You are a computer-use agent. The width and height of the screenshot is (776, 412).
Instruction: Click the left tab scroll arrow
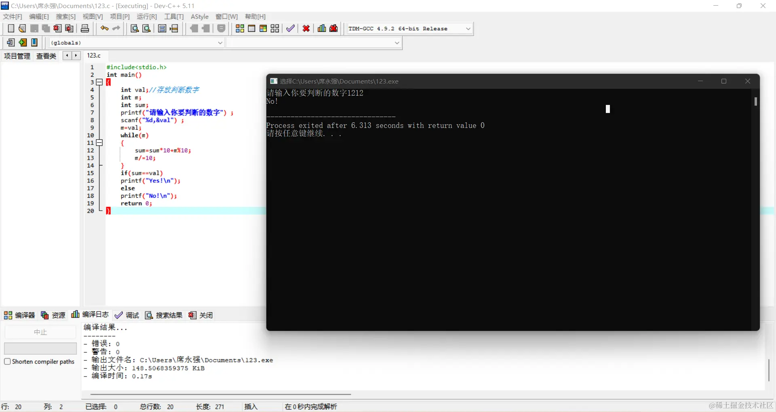click(67, 56)
